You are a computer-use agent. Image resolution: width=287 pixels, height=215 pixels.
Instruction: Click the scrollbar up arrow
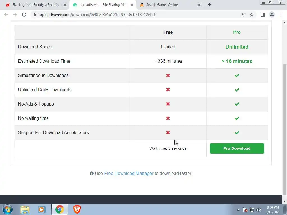pyautogui.click(x=284, y=22)
